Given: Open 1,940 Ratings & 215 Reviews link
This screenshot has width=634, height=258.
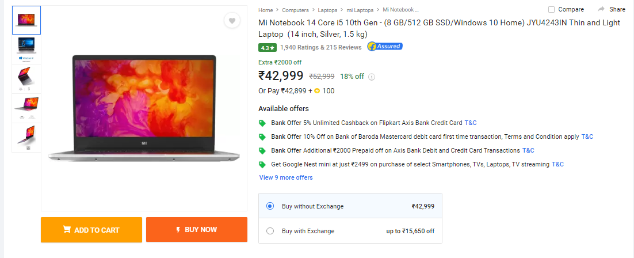Looking at the screenshot, I should [320, 47].
